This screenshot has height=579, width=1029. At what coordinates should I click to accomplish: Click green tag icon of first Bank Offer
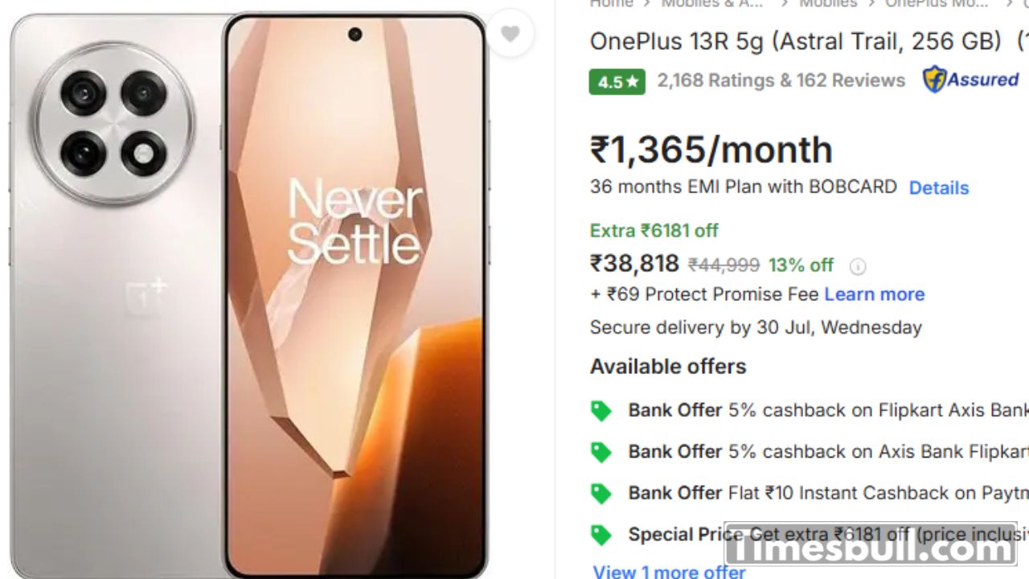(601, 411)
